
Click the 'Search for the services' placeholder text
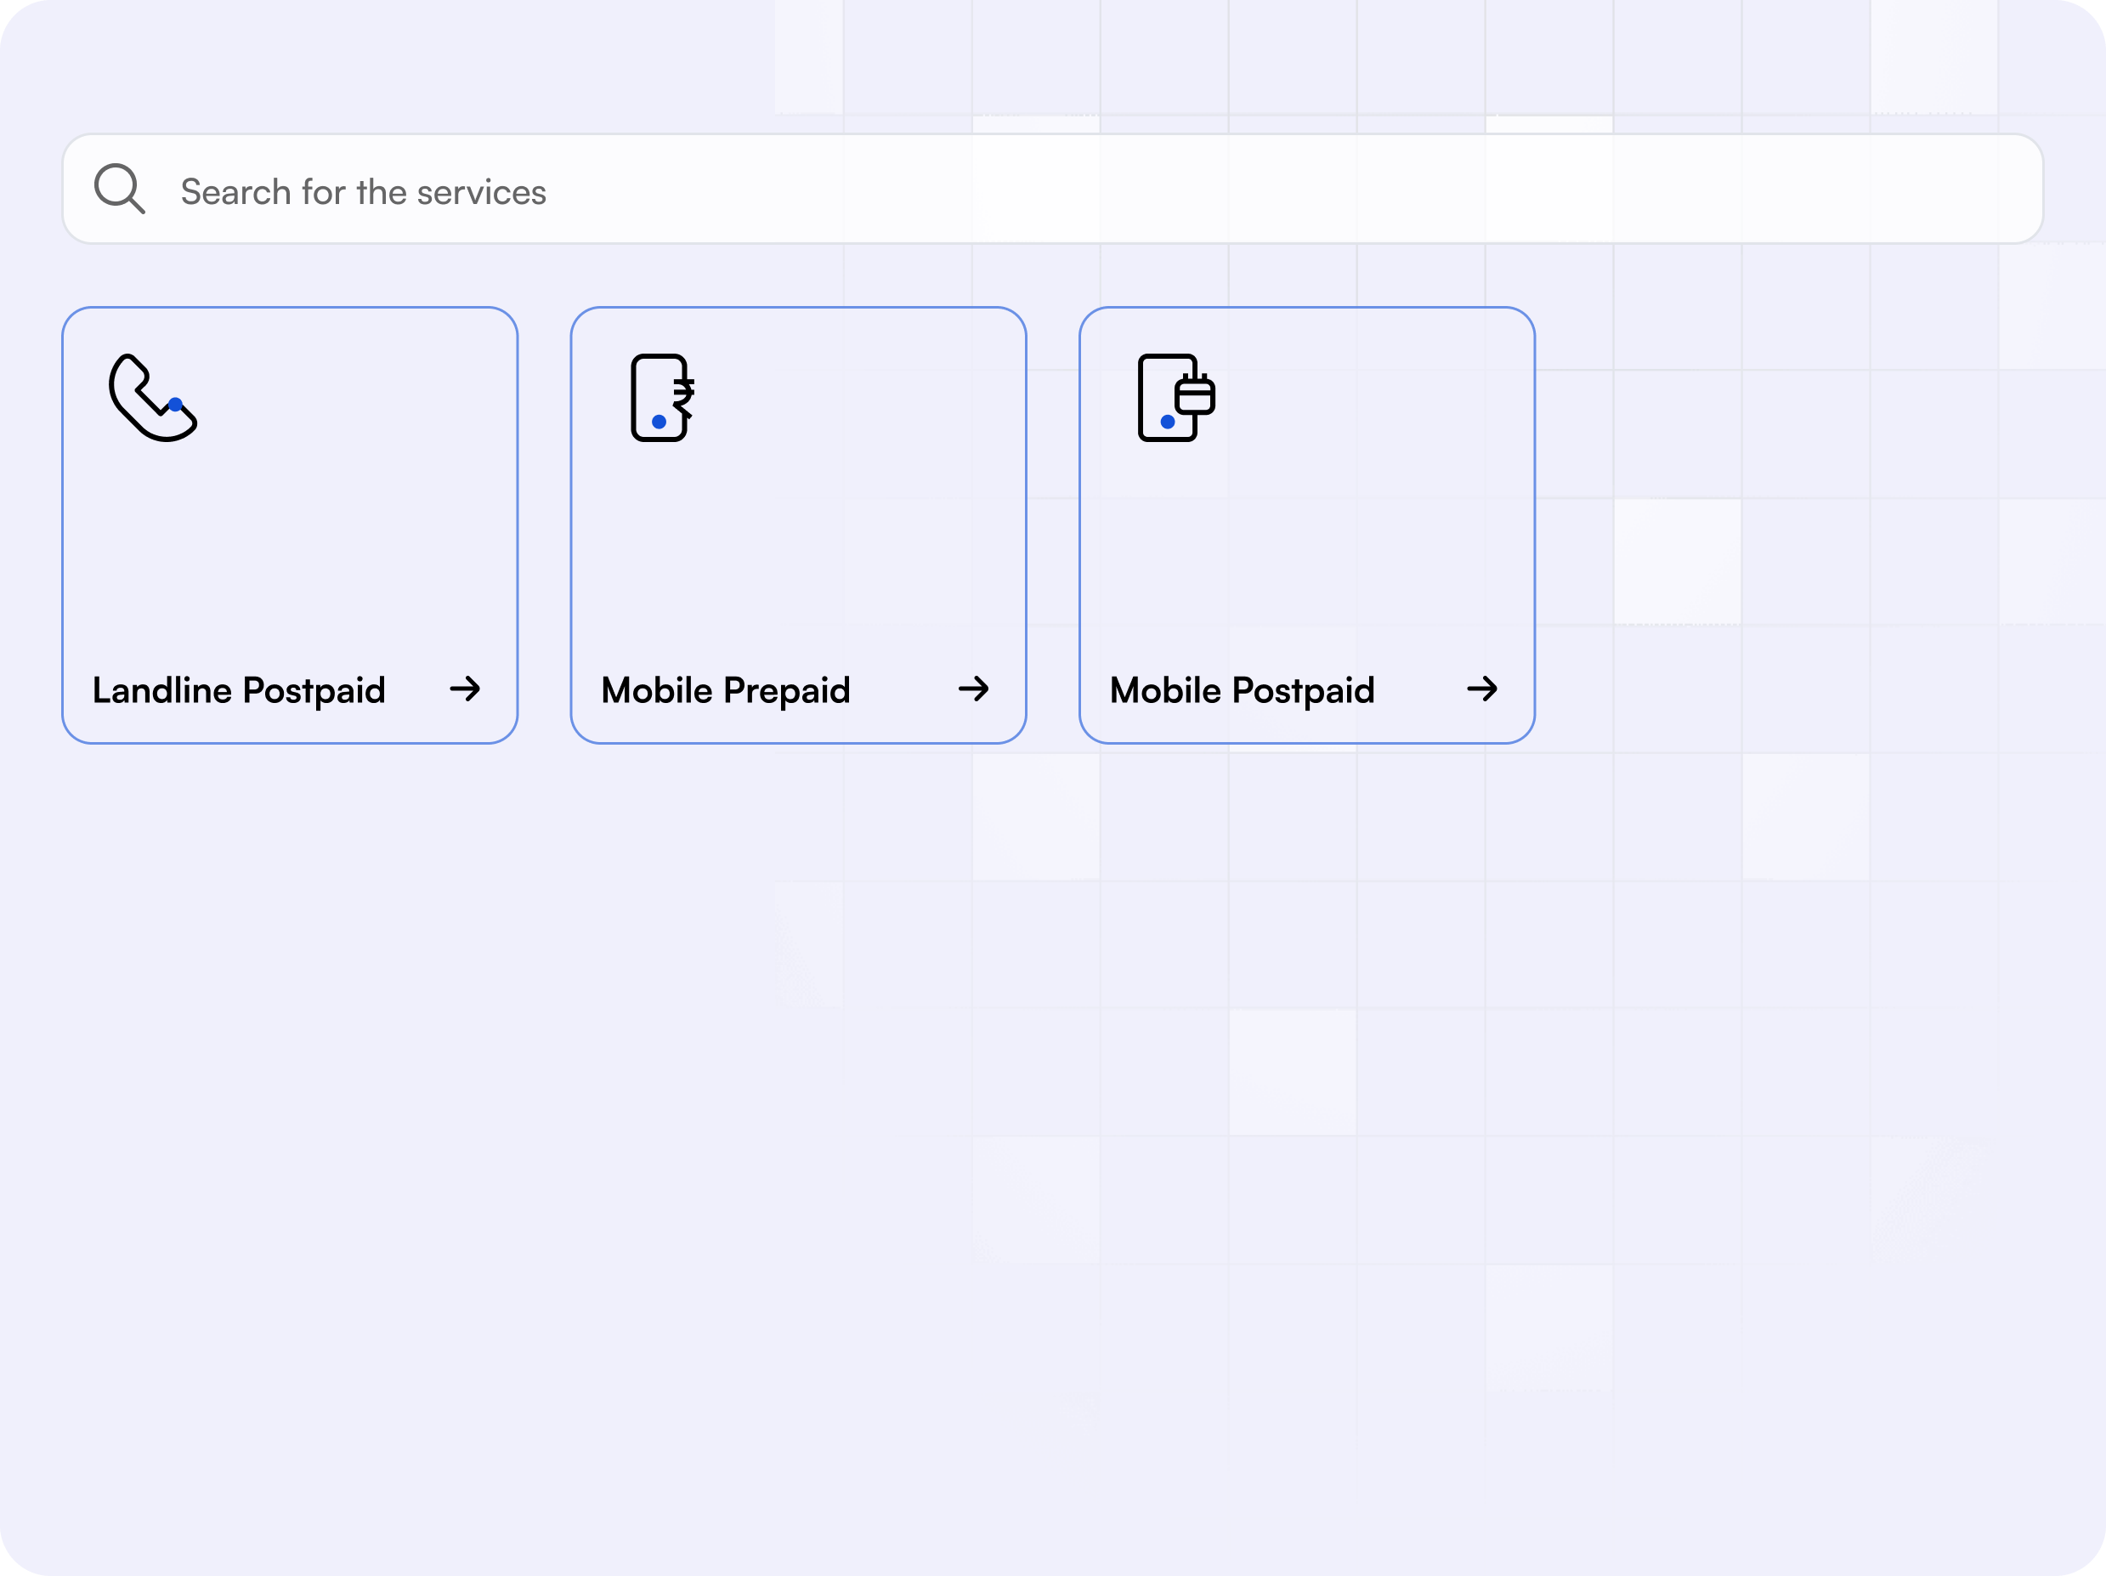pos(364,192)
